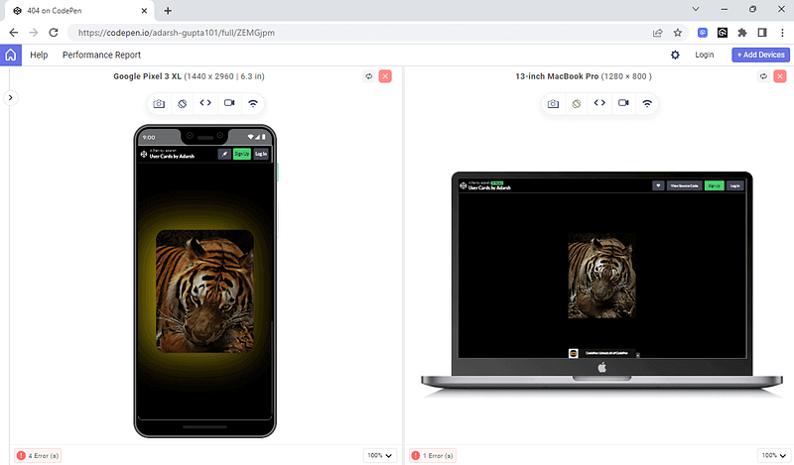Select the 404 on CodePen tab

80,11
